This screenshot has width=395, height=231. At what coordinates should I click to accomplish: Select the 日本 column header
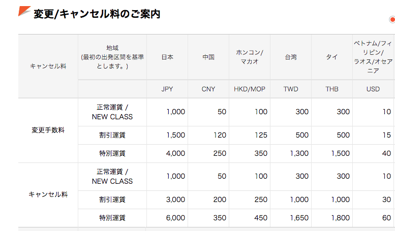[167, 57]
